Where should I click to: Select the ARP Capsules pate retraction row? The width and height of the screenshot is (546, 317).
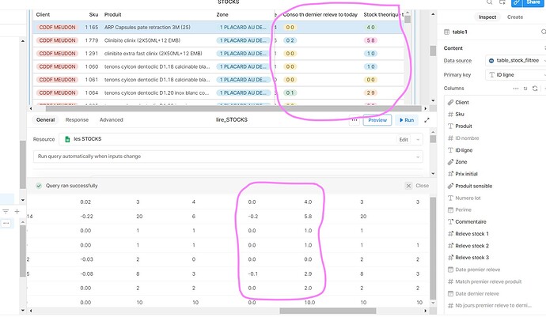point(218,27)
